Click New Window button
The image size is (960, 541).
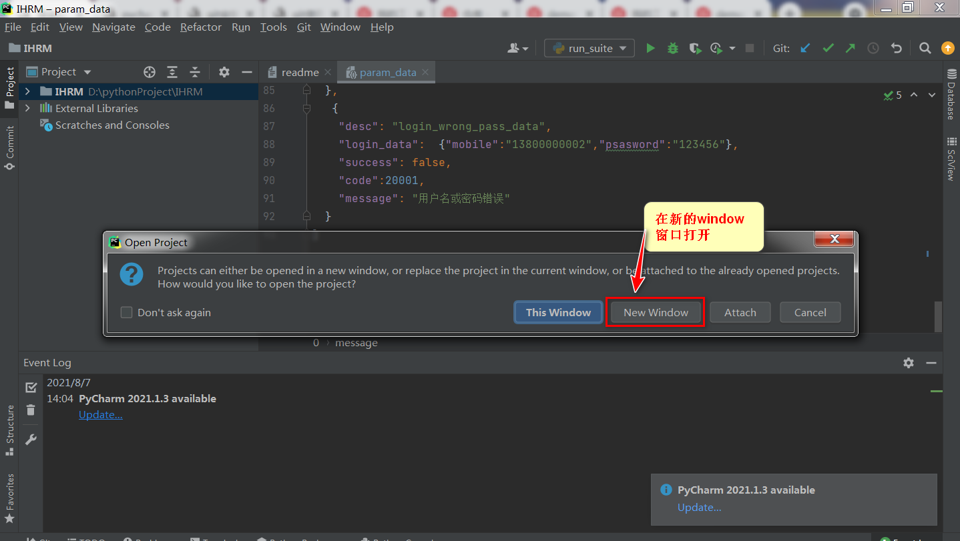656,312
